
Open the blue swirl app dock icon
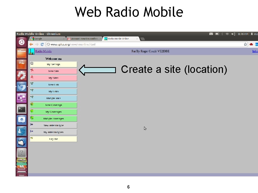pos(22,131)
